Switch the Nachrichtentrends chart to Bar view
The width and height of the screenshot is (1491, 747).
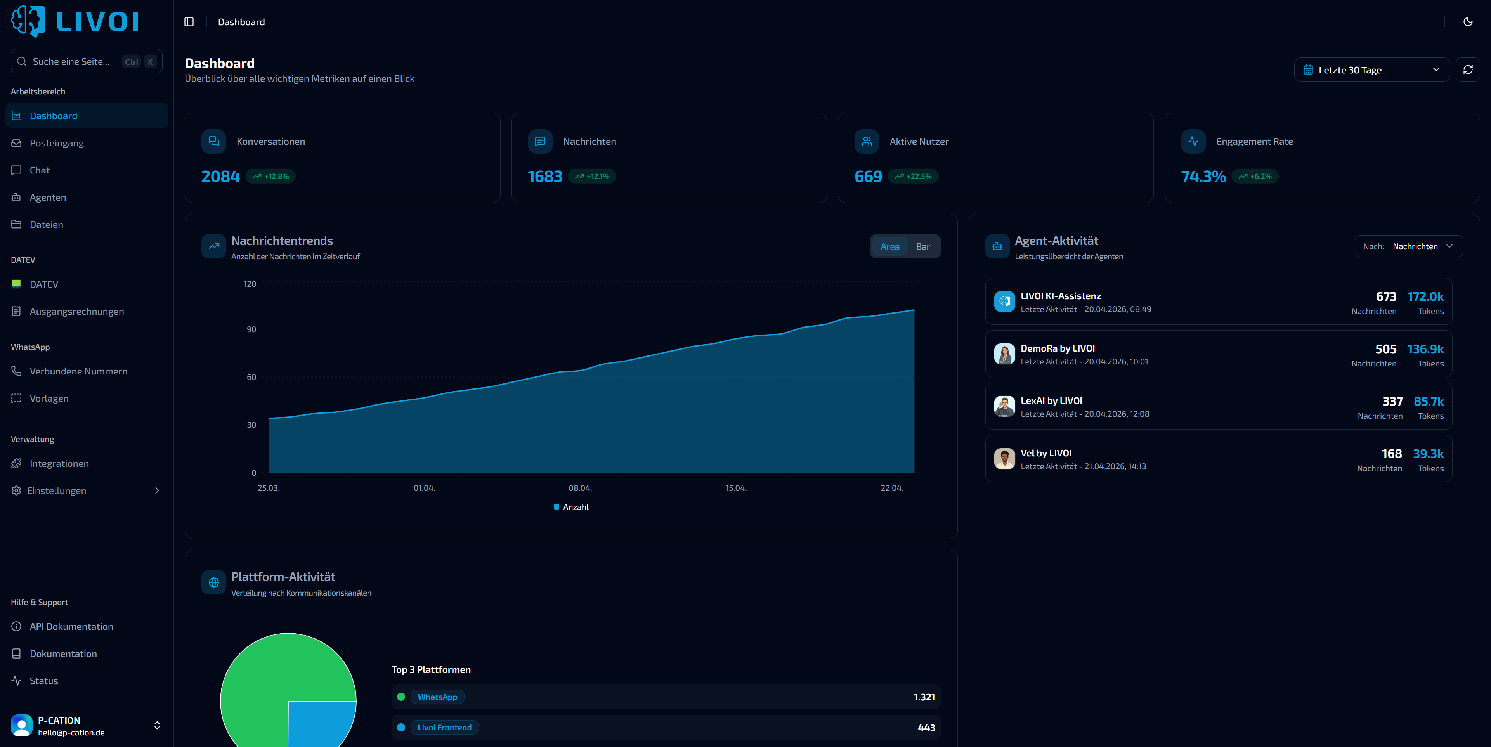[922, 246]
